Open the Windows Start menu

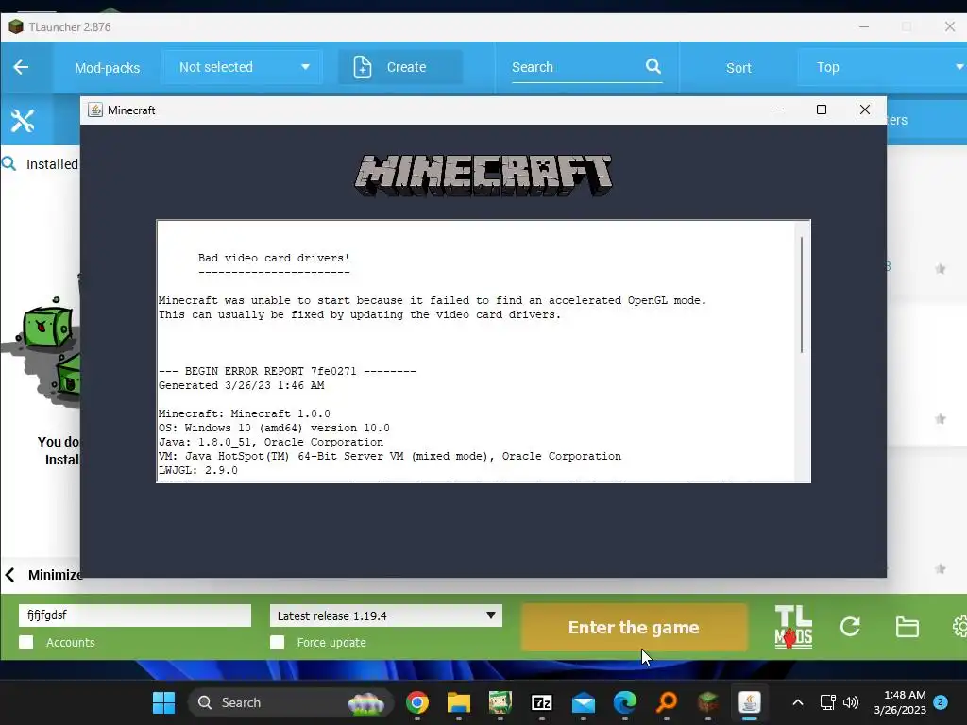[x=164, y=702]
